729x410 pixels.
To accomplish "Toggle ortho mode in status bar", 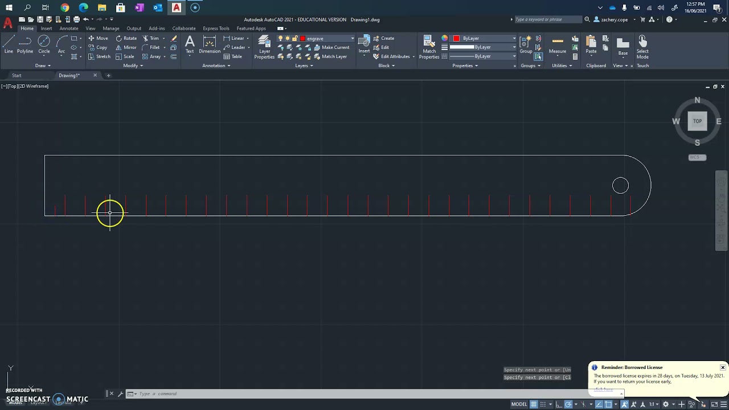I will 559,404.
